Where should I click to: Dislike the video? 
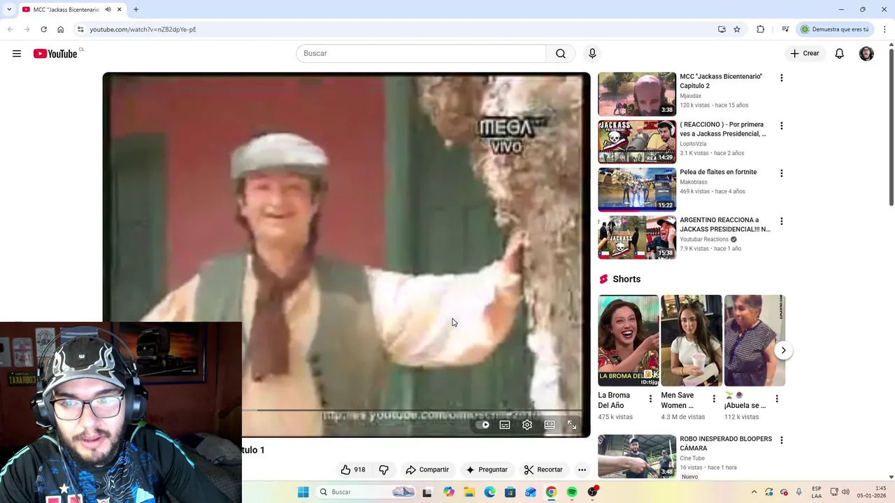[384, 469]
